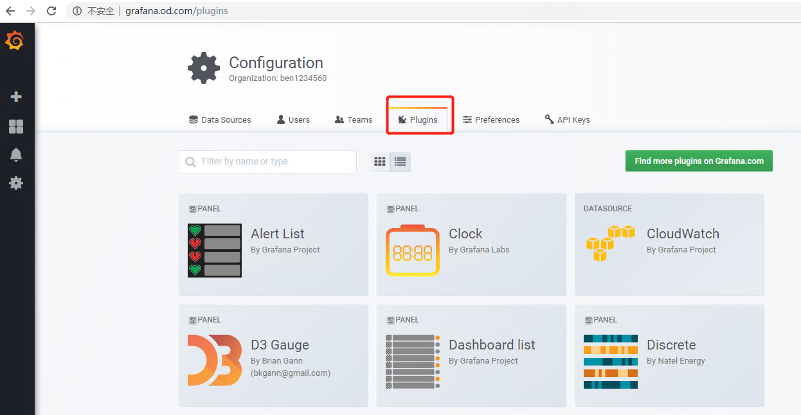
Task: Click Find more plugins on Grafana.com
Action: [699, 161]
